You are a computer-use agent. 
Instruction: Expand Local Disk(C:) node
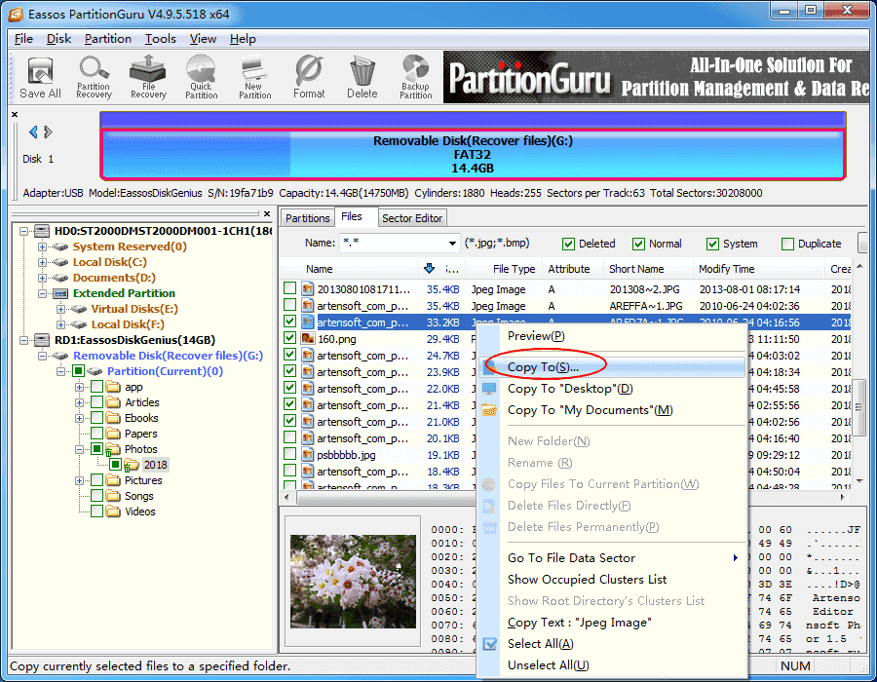click(42, 262)
